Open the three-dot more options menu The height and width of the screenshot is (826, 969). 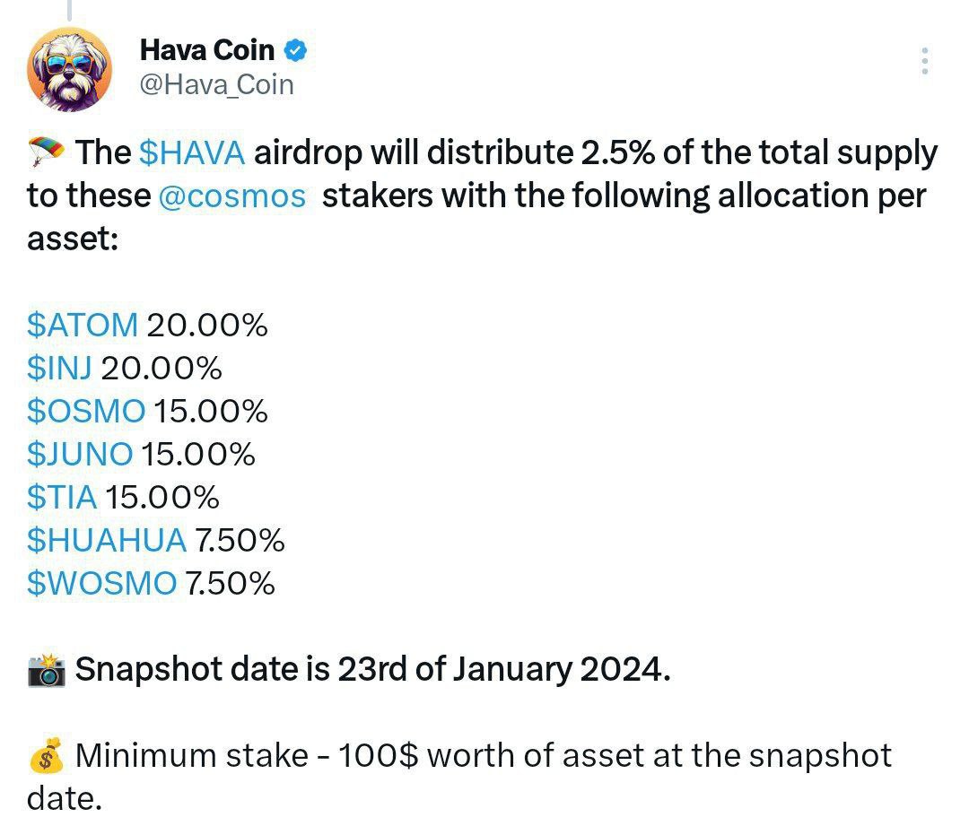(924, 61)
